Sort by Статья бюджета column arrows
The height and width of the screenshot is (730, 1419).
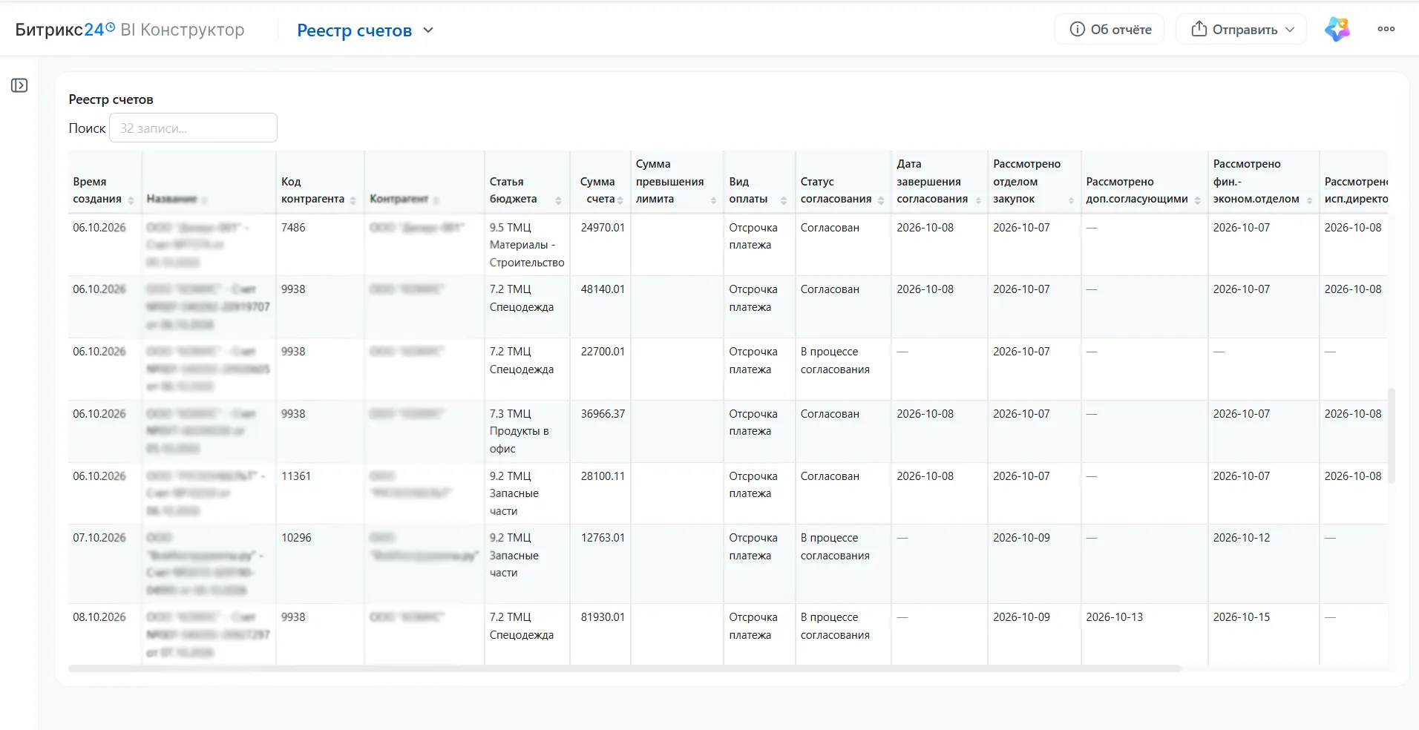(558, 200)
